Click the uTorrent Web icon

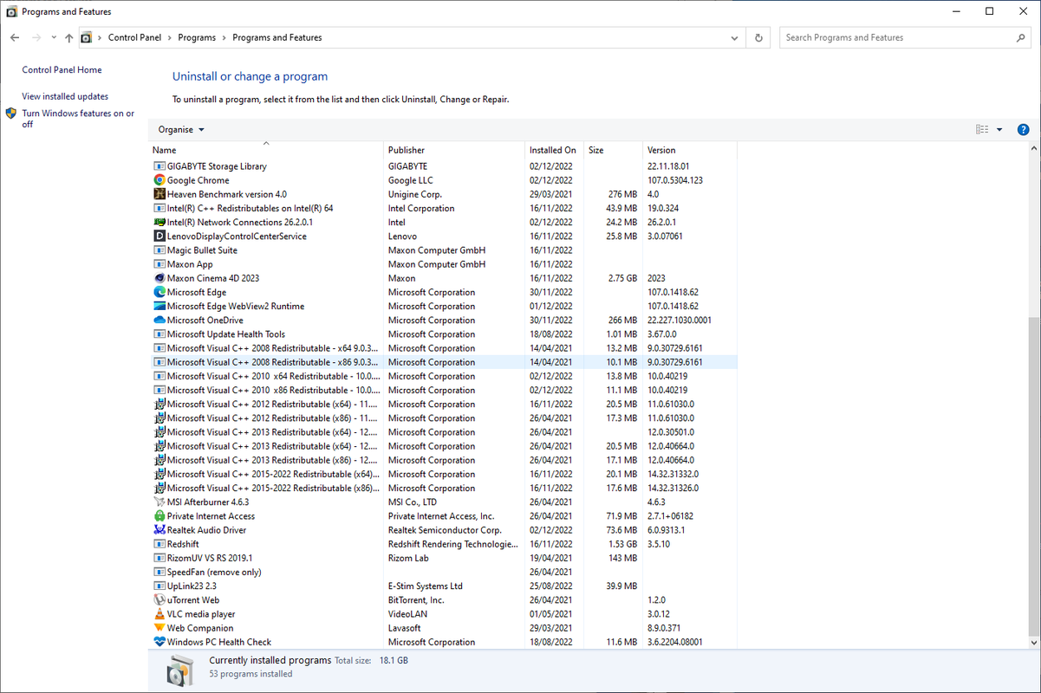click(x=159, y=600)
